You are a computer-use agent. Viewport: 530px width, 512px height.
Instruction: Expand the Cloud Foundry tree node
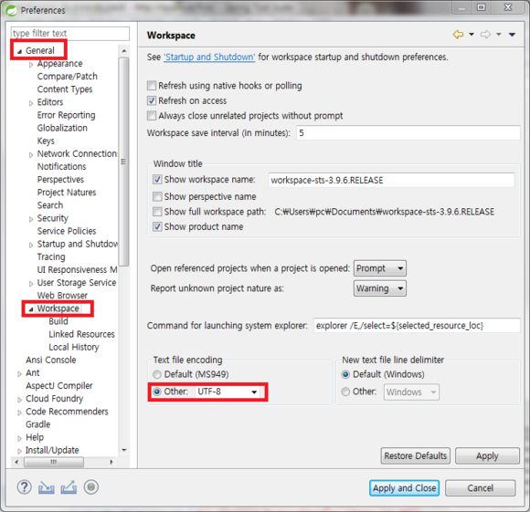click(x=19, y=400)
